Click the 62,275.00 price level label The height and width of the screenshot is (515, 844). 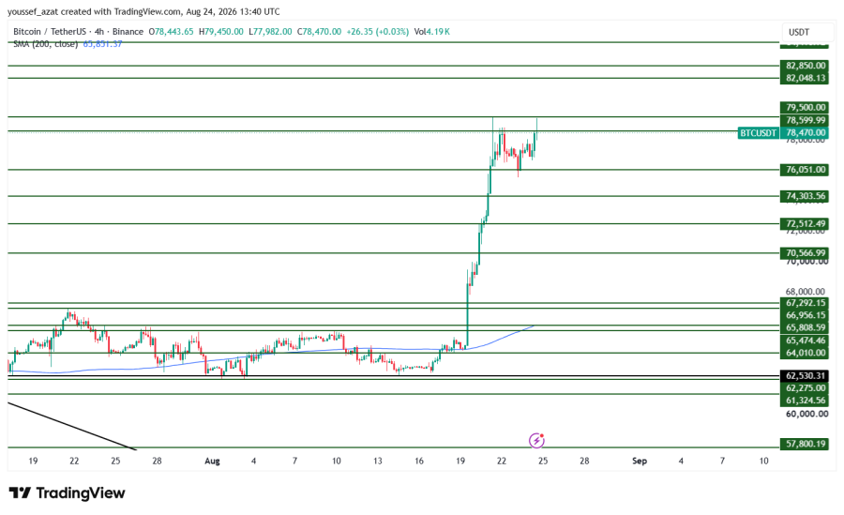click(x=805, y=387)
